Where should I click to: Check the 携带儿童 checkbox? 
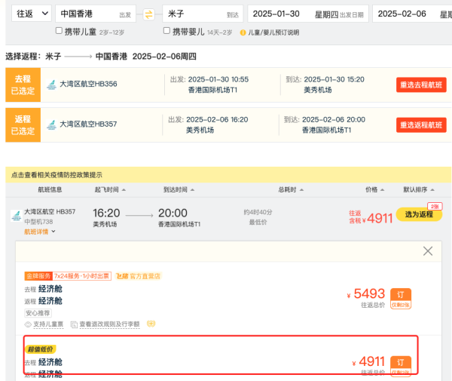click(59, 31)
